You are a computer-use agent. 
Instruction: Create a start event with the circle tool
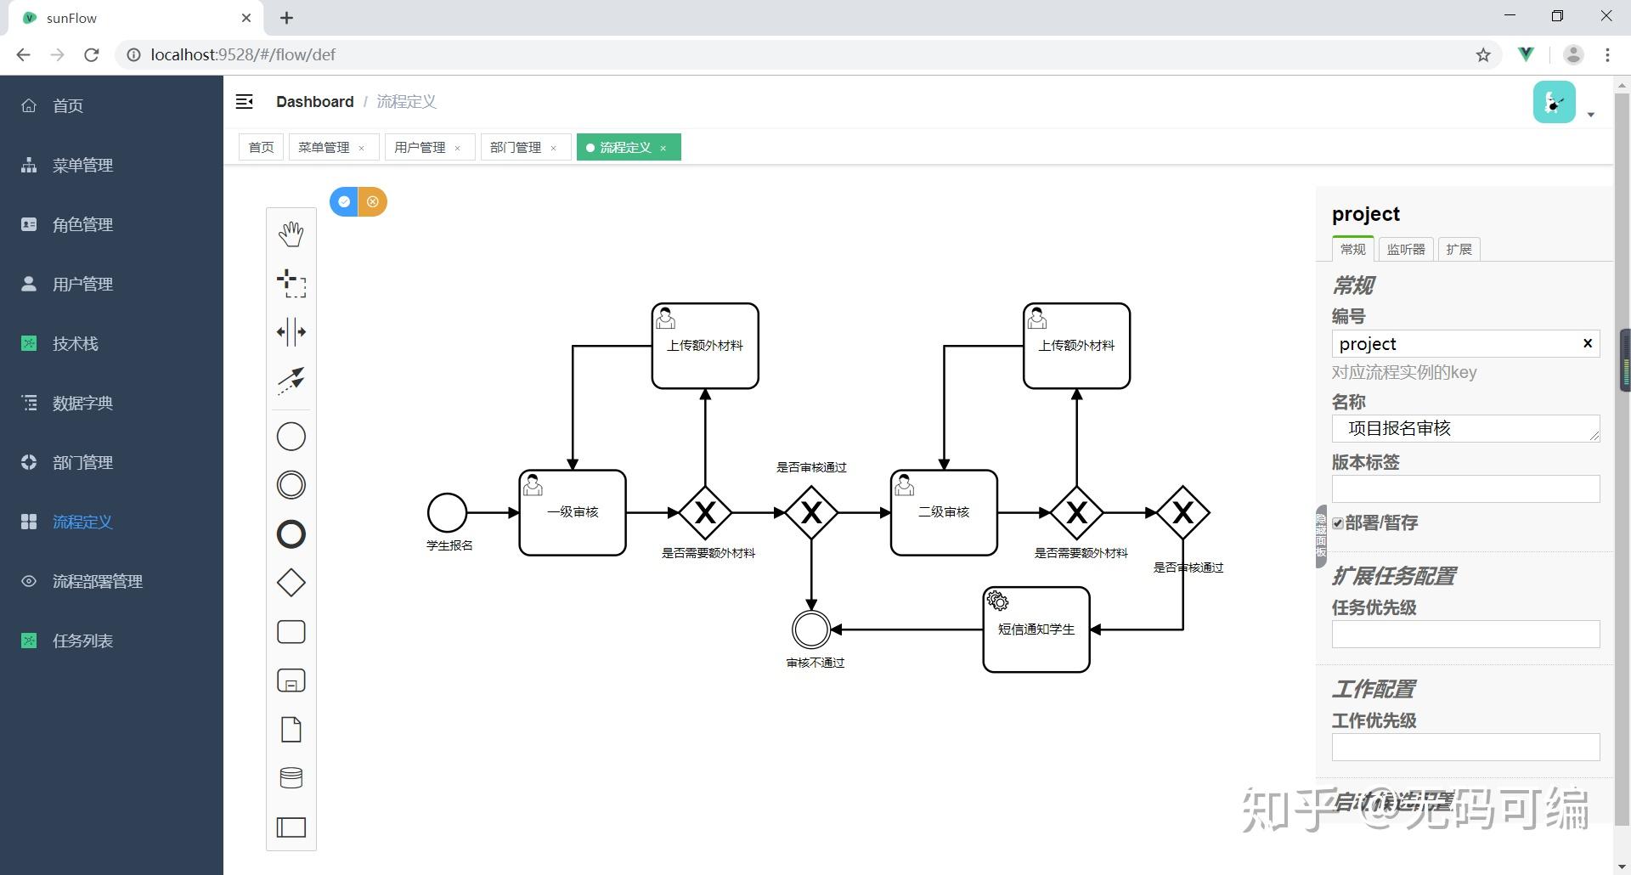[x=291, y=436]
